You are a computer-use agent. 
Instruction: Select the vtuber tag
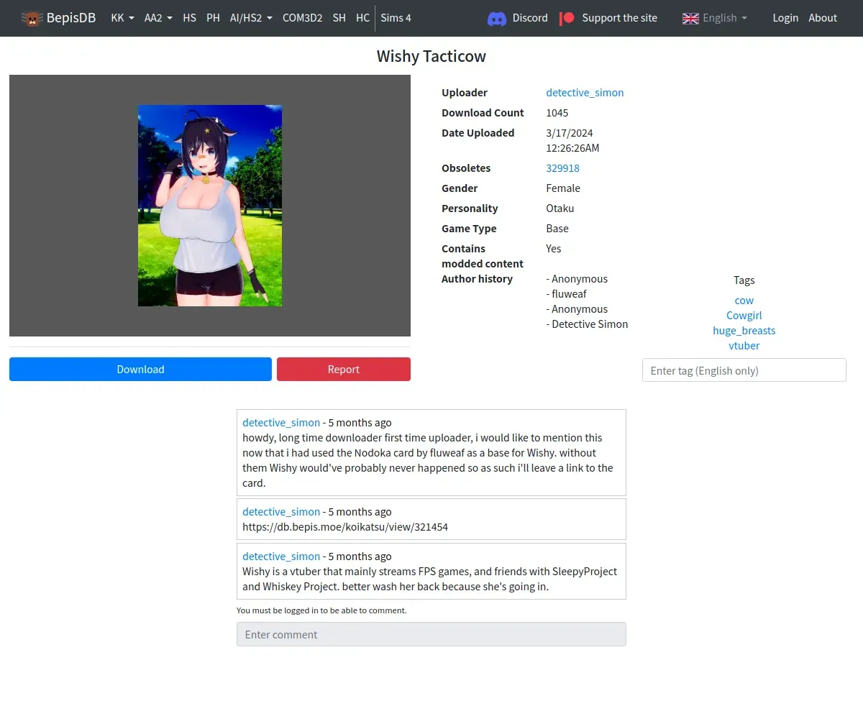[x=744, y=345]
